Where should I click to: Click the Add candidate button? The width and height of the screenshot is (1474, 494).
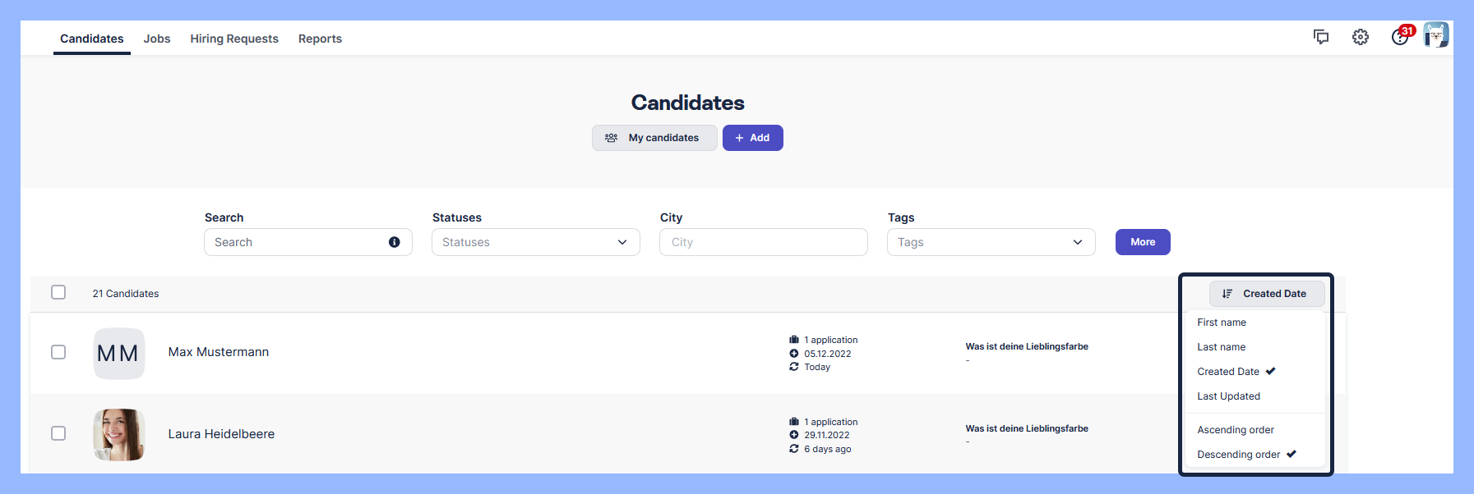(x=752, y=138)
